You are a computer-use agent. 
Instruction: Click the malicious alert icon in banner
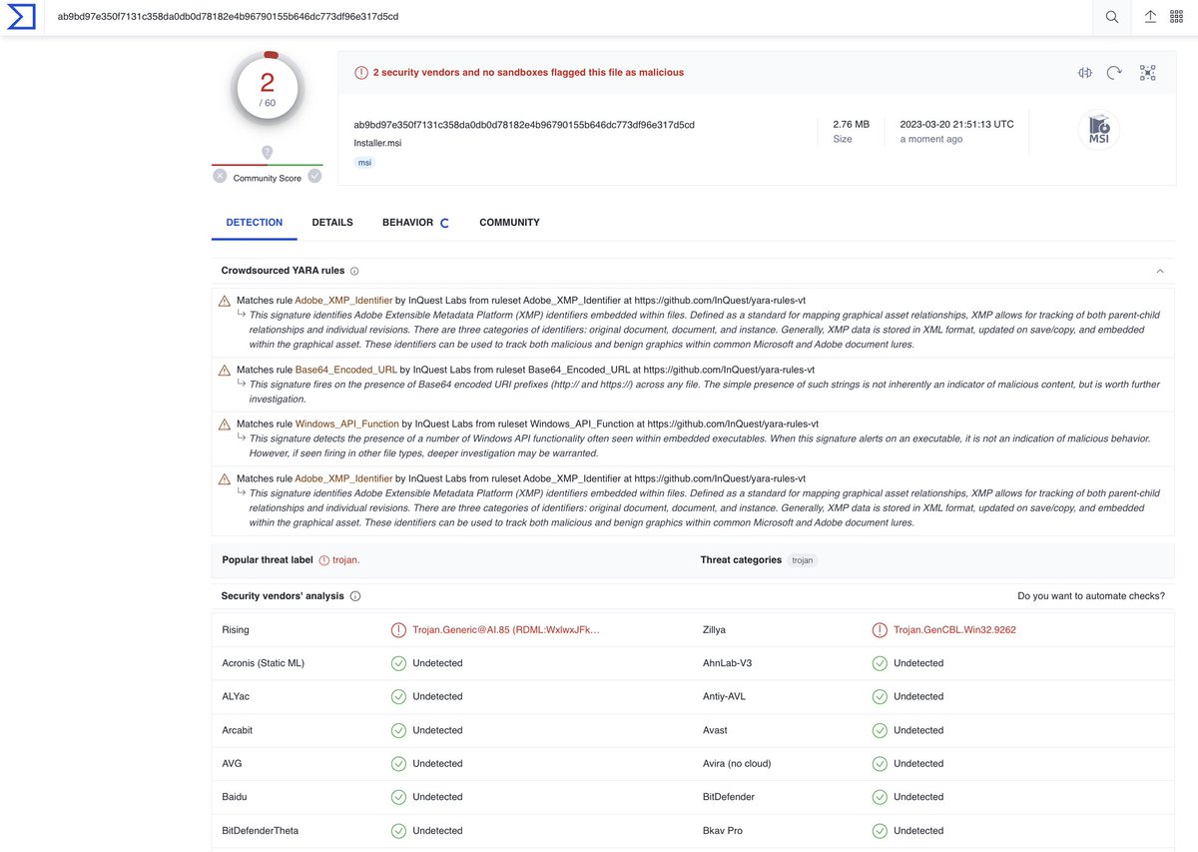361,73
